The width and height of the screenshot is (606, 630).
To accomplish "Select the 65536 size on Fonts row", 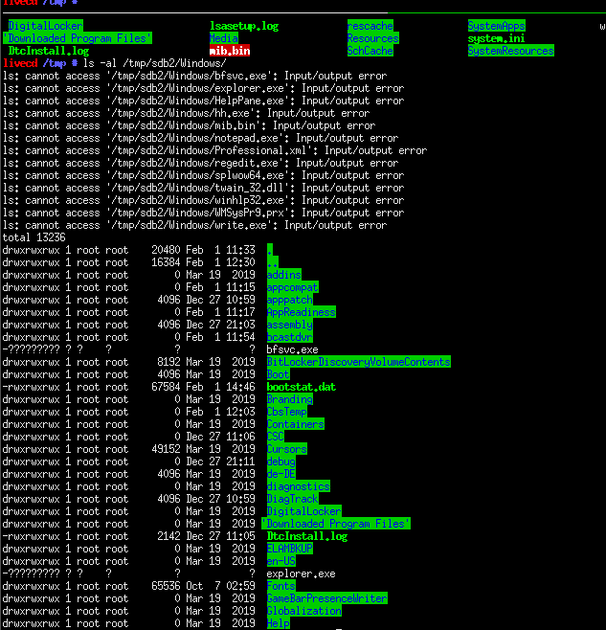I will point(166,587).
